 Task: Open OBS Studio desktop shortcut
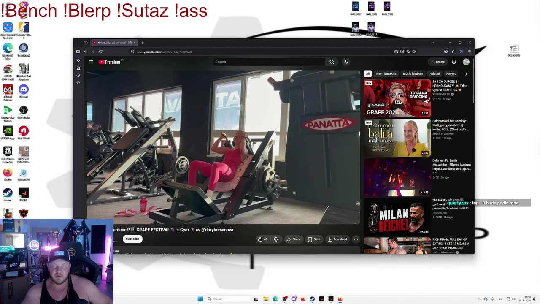pos(24,112)
